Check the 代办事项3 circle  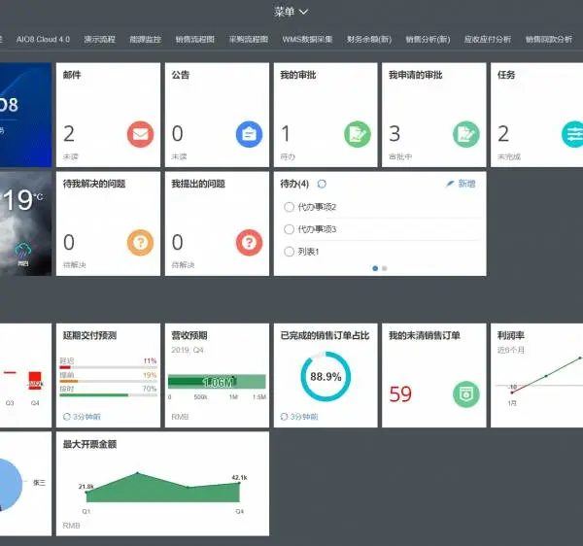coord(289,229)
